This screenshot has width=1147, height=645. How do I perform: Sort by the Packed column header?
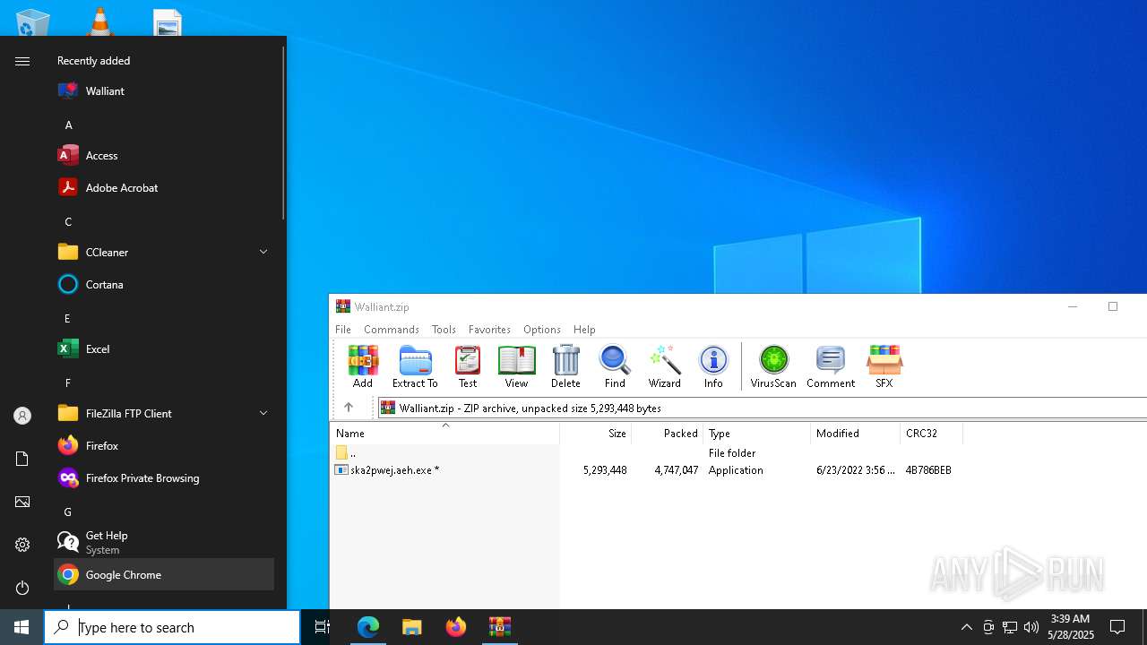pos(668,434)
